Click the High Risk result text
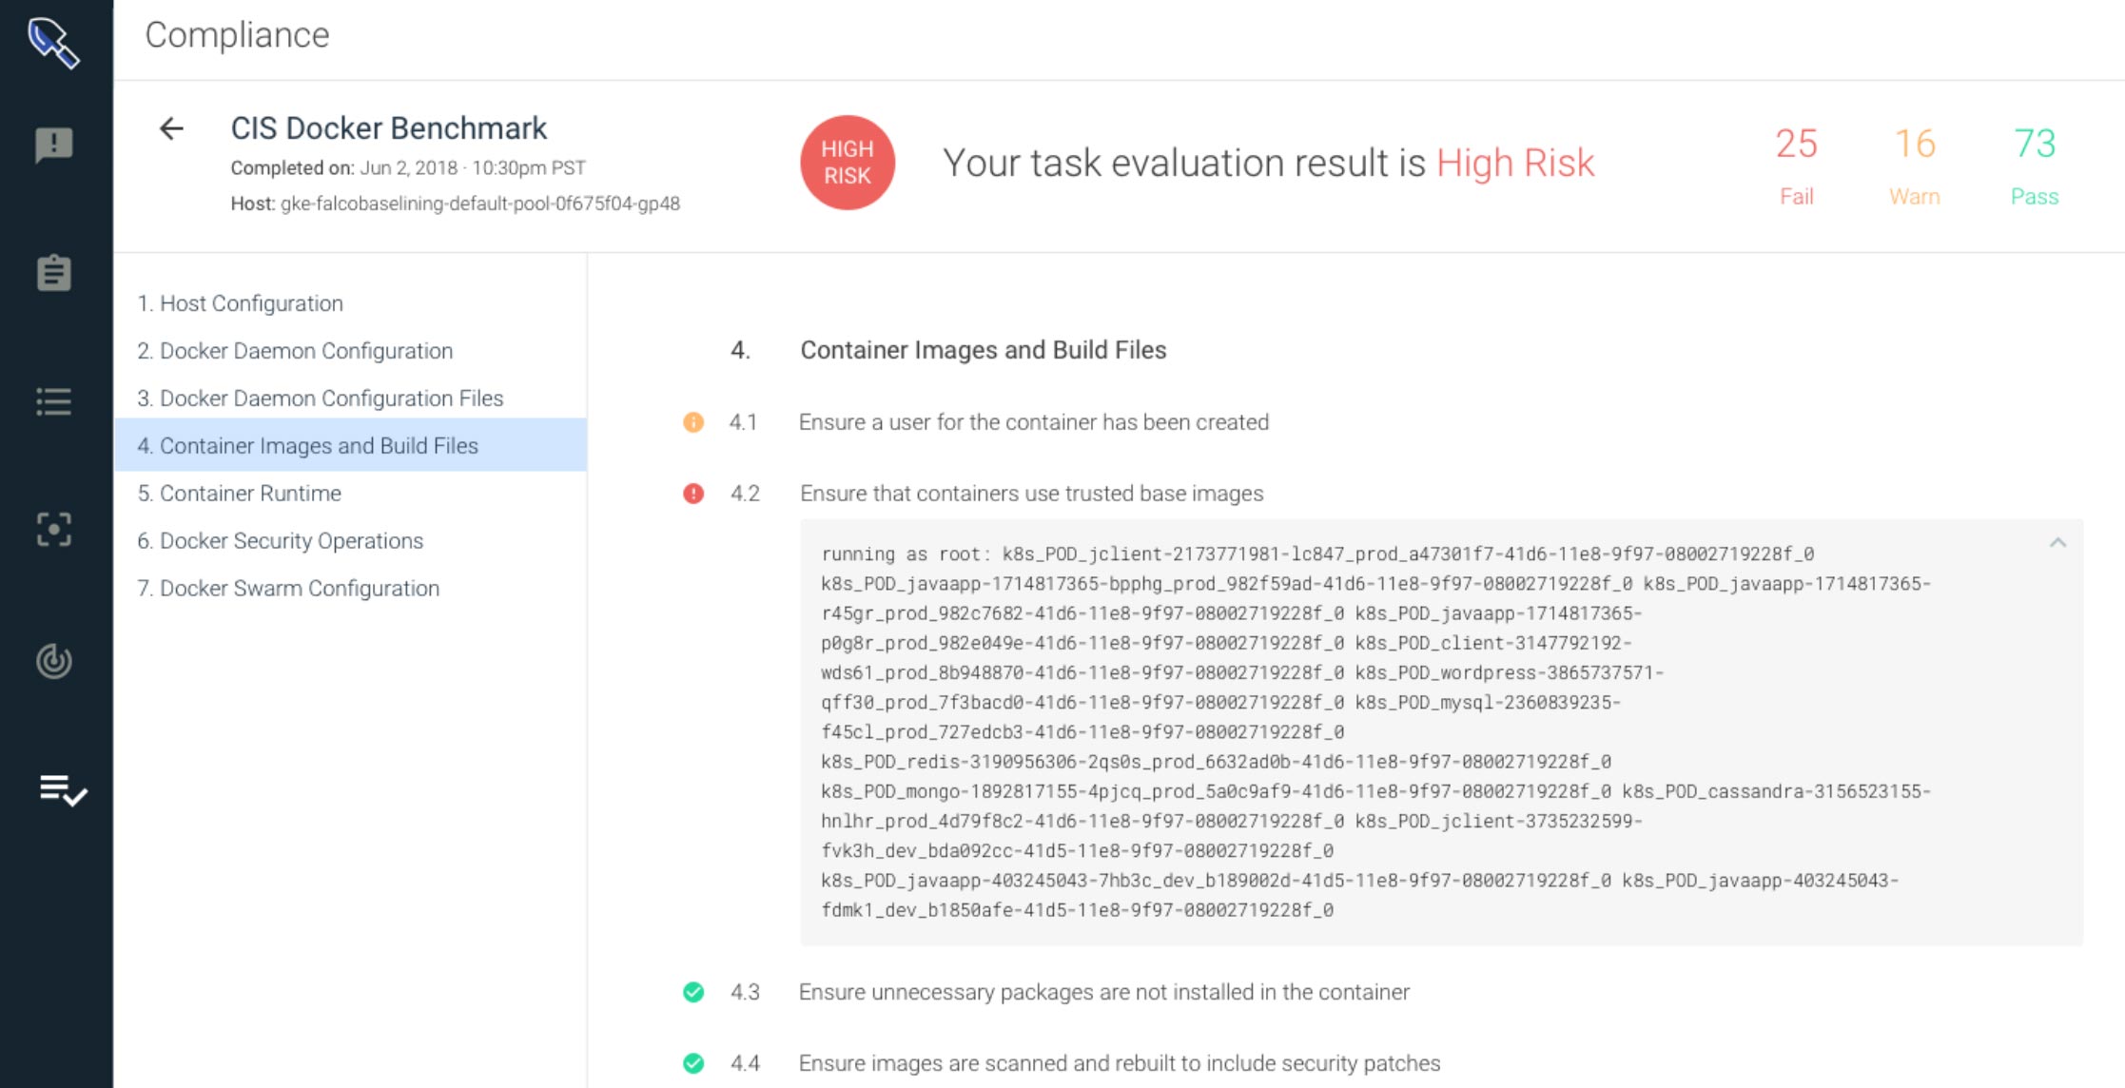The width and height of the screenshot is (2125, 1088). [1515, 164]
